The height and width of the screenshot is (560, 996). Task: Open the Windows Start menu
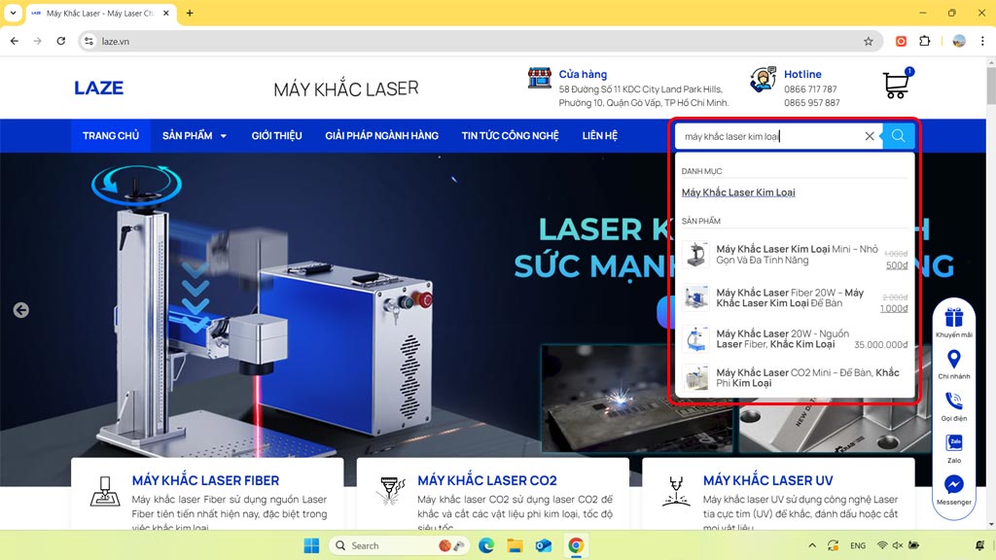311,545
